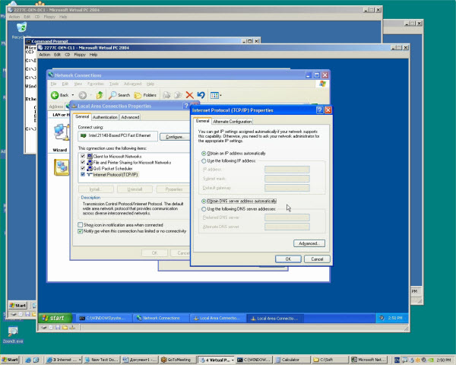Click the Folders icon in toolbar

(140, 95)
